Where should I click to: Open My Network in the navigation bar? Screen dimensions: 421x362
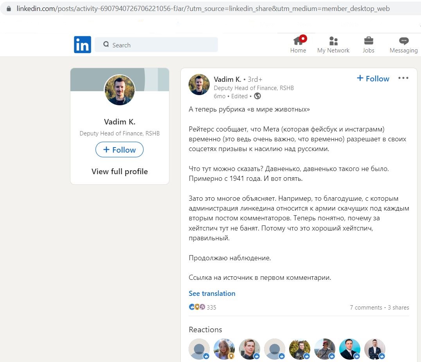(x=333, y=45)
